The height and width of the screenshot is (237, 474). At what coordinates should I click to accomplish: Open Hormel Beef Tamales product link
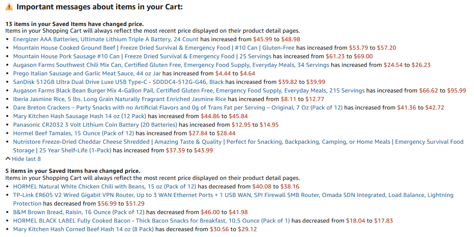click(73, 133)
